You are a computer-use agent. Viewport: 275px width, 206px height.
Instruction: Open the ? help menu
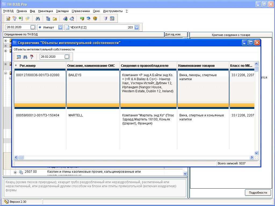pos(127,11)
